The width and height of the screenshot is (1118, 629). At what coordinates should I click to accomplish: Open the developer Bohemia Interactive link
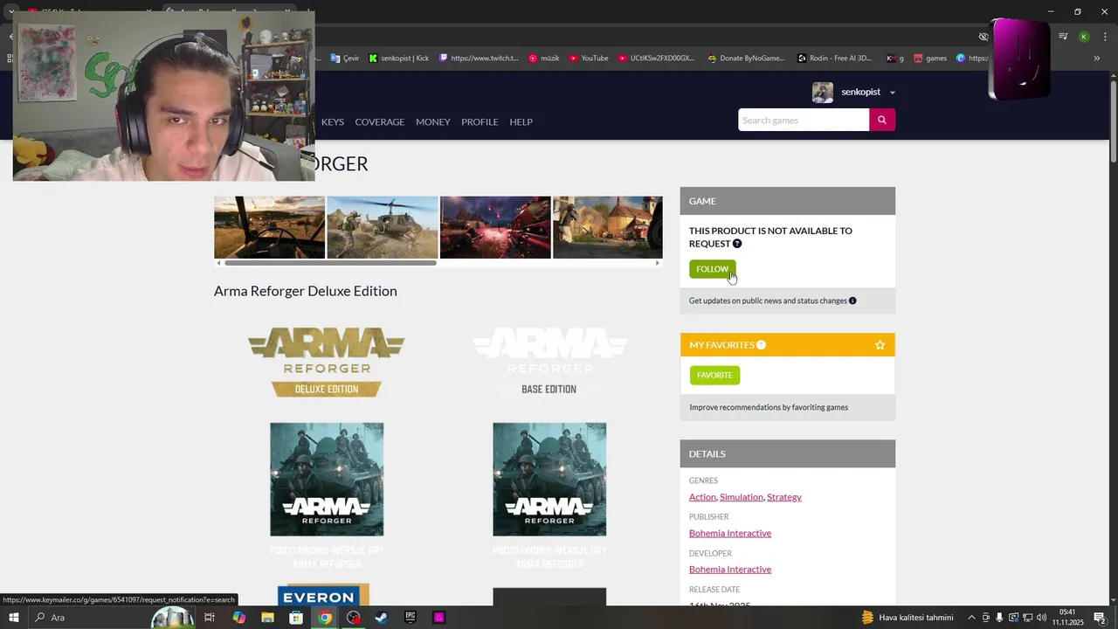point(730,570)
